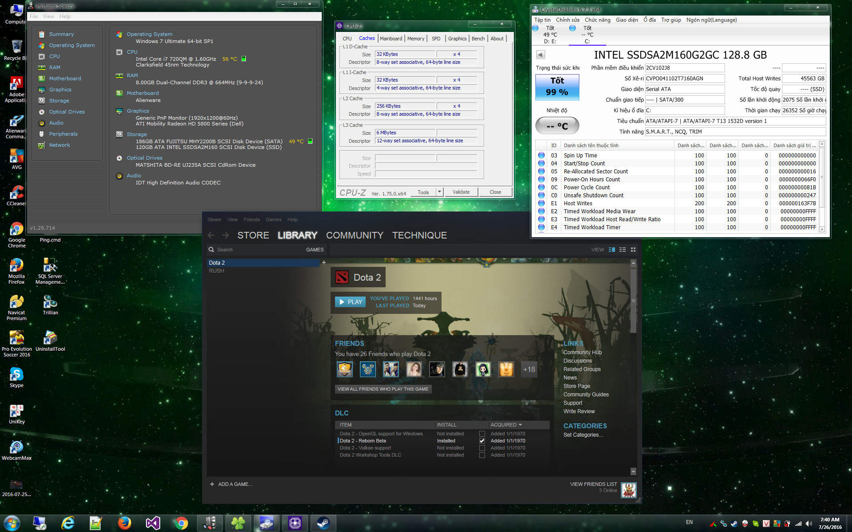Click the plus icon beside Dota 2

324,262
